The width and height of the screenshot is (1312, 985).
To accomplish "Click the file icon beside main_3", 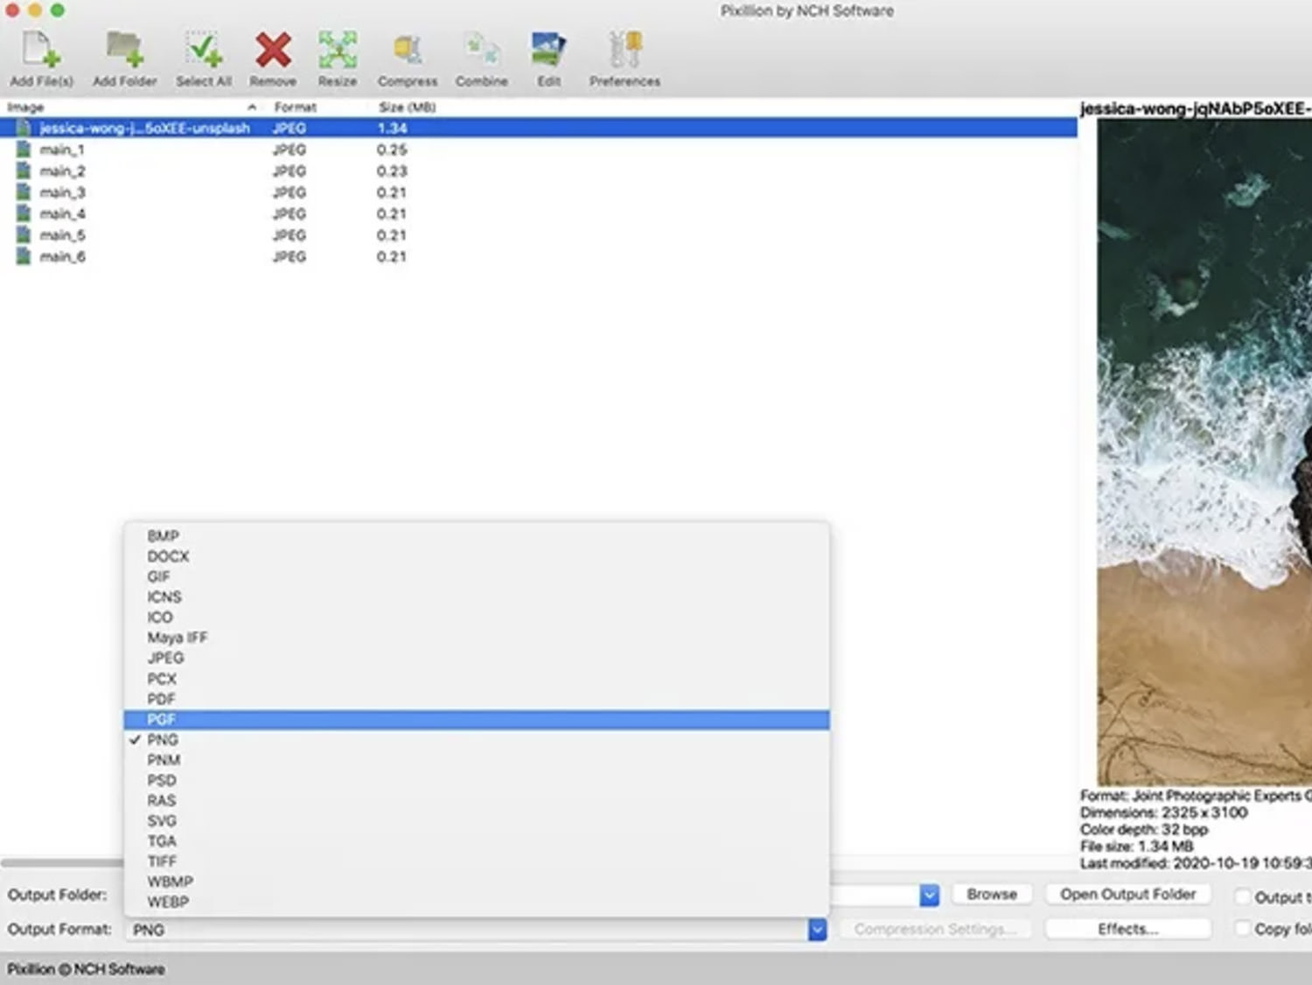I will 24,192.
